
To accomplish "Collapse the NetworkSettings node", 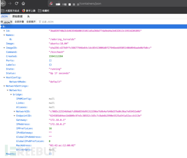I will click(x=4, y=86).
